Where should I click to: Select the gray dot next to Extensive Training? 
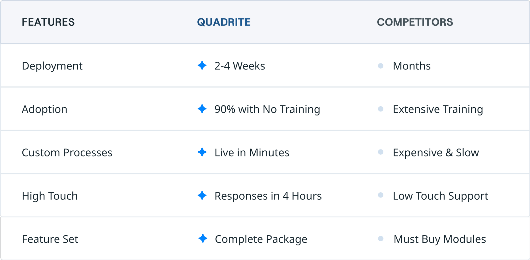pos(381,109)
